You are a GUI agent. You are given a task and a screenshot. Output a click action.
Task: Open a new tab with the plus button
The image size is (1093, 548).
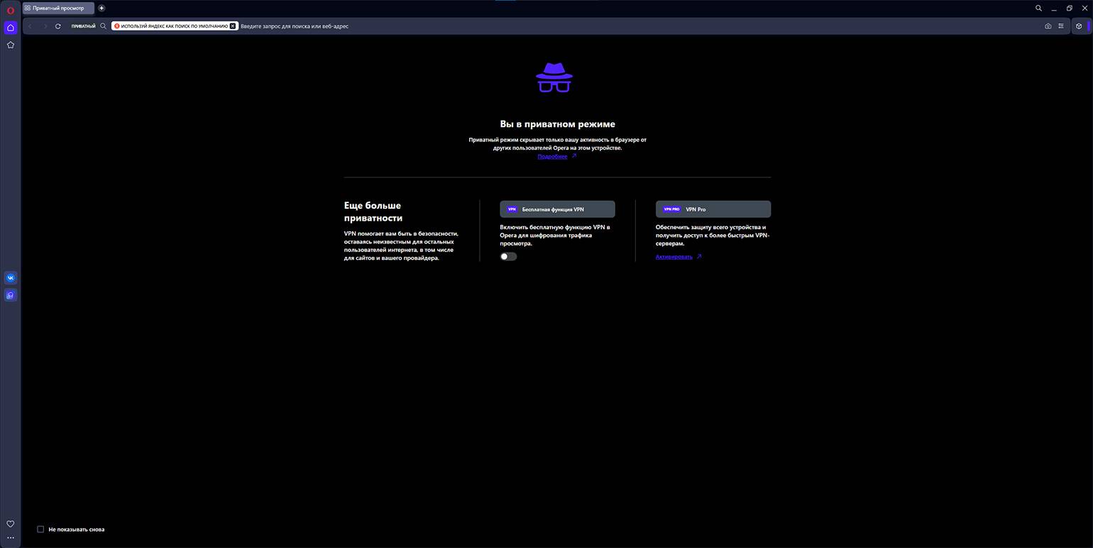tap(101, 8)
